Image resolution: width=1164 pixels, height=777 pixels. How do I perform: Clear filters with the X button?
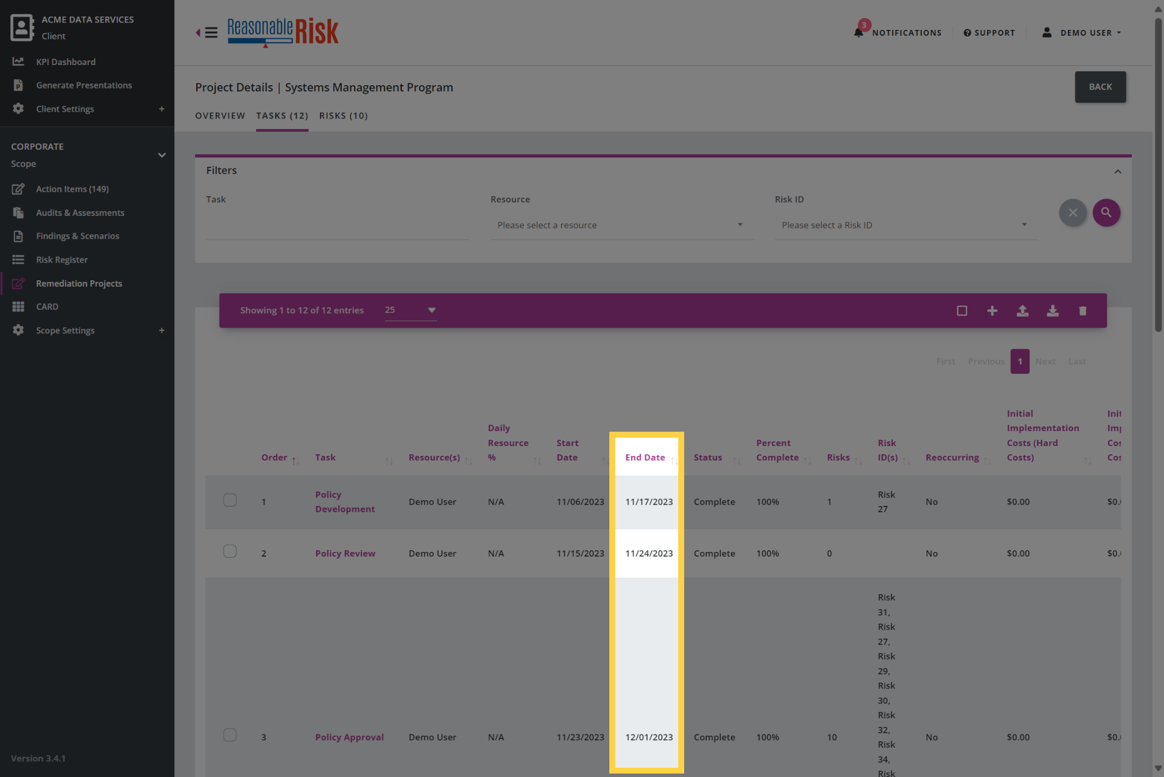(x=1073, y=212)
